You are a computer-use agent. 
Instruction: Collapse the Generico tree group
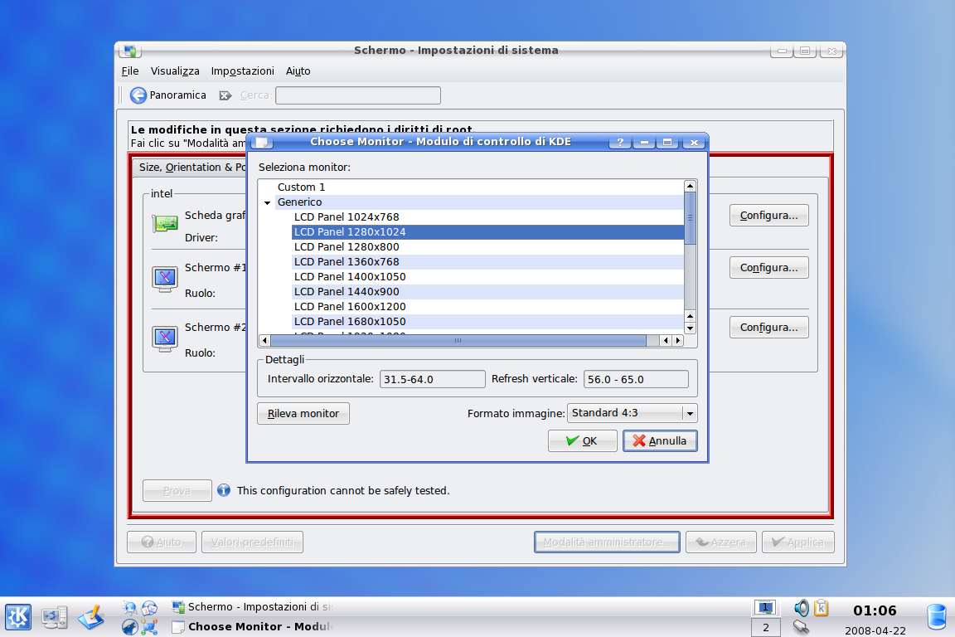click(x=268, y=202)
